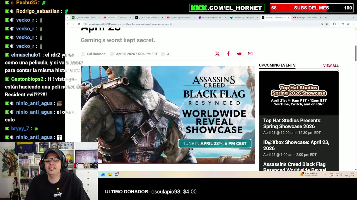Viewport: 357px width, 200px height.
Task: Open a new browser tab
Action: [x=325, y=17]
